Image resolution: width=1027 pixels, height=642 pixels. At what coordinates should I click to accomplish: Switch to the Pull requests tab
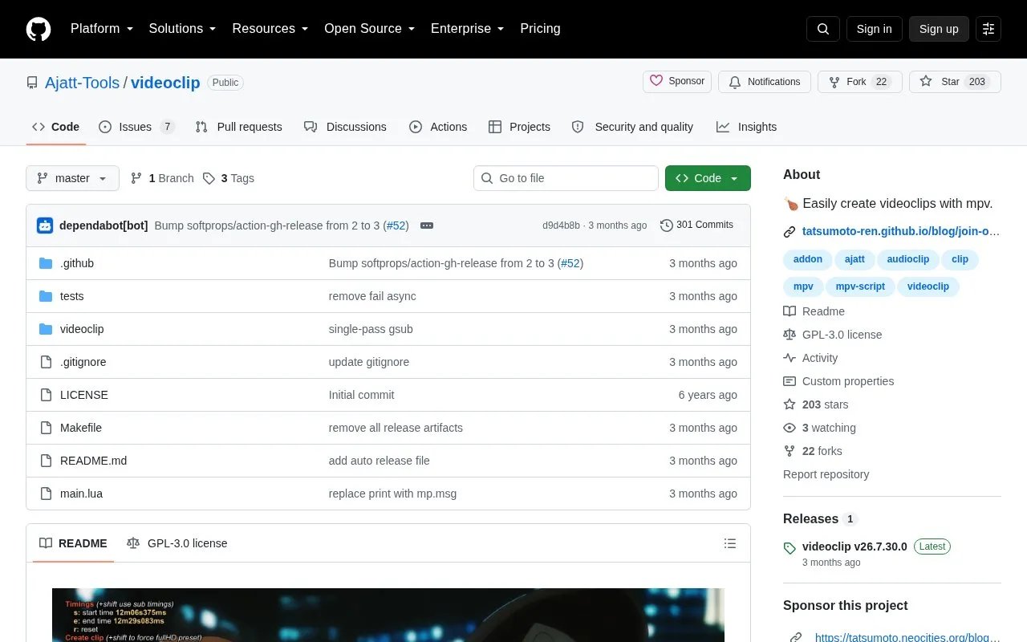[x=238, y=127]
